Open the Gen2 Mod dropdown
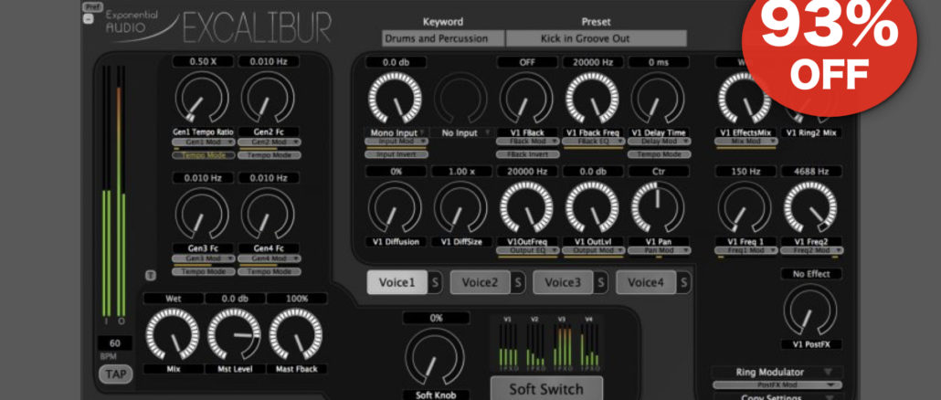The height and width of the screenshot is (400, 941). (x=269, y=142)
